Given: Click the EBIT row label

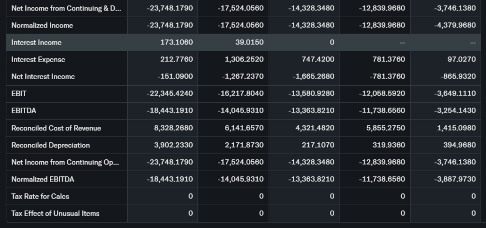Looking at the screenshot, I should pos(19,93).
